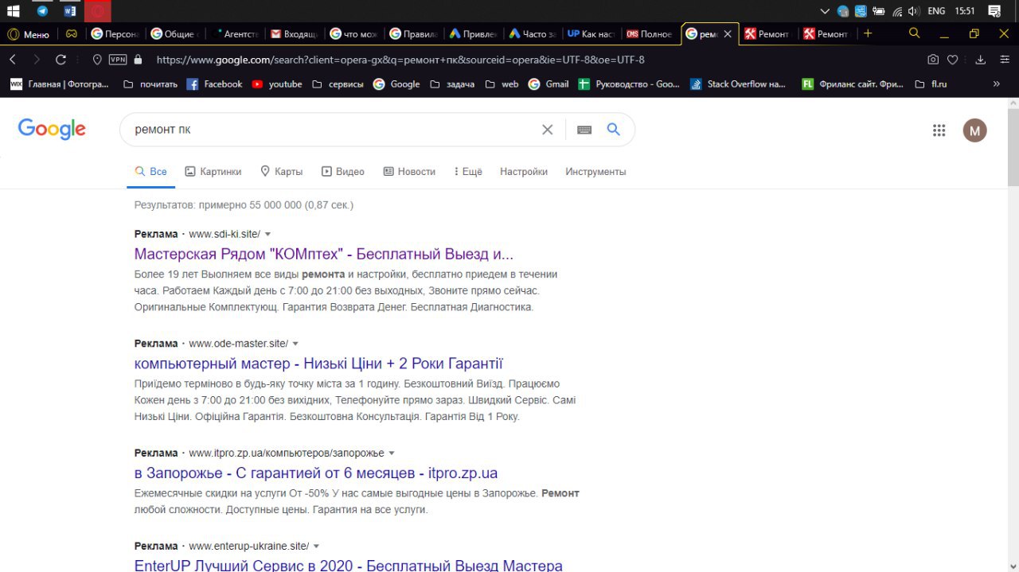1019x572 pixels.
Task: Go forward with the forward arrow
Action: 37,60
